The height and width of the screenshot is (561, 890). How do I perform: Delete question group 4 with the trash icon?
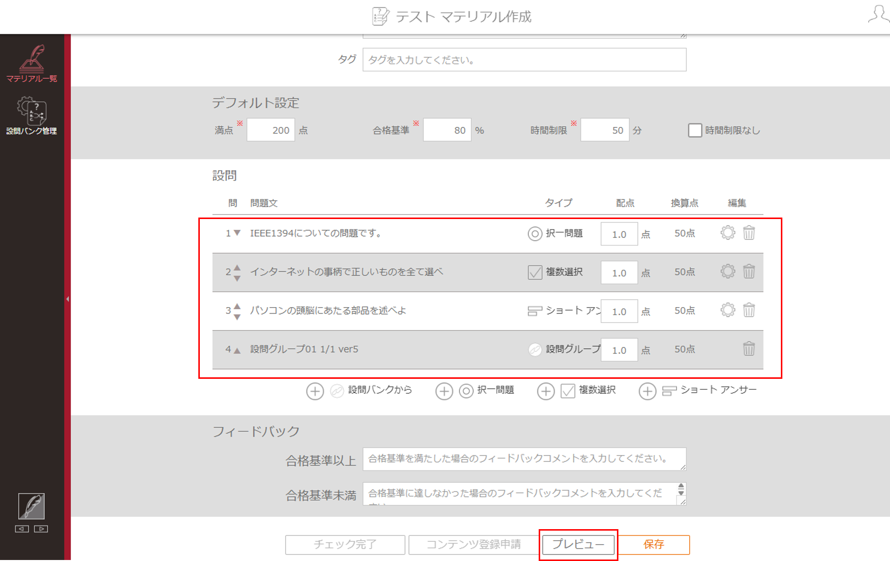click(749, 348)
